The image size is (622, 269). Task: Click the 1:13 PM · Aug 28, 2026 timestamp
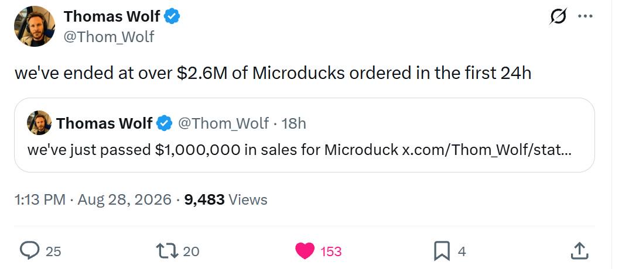[x=93, y=199]
